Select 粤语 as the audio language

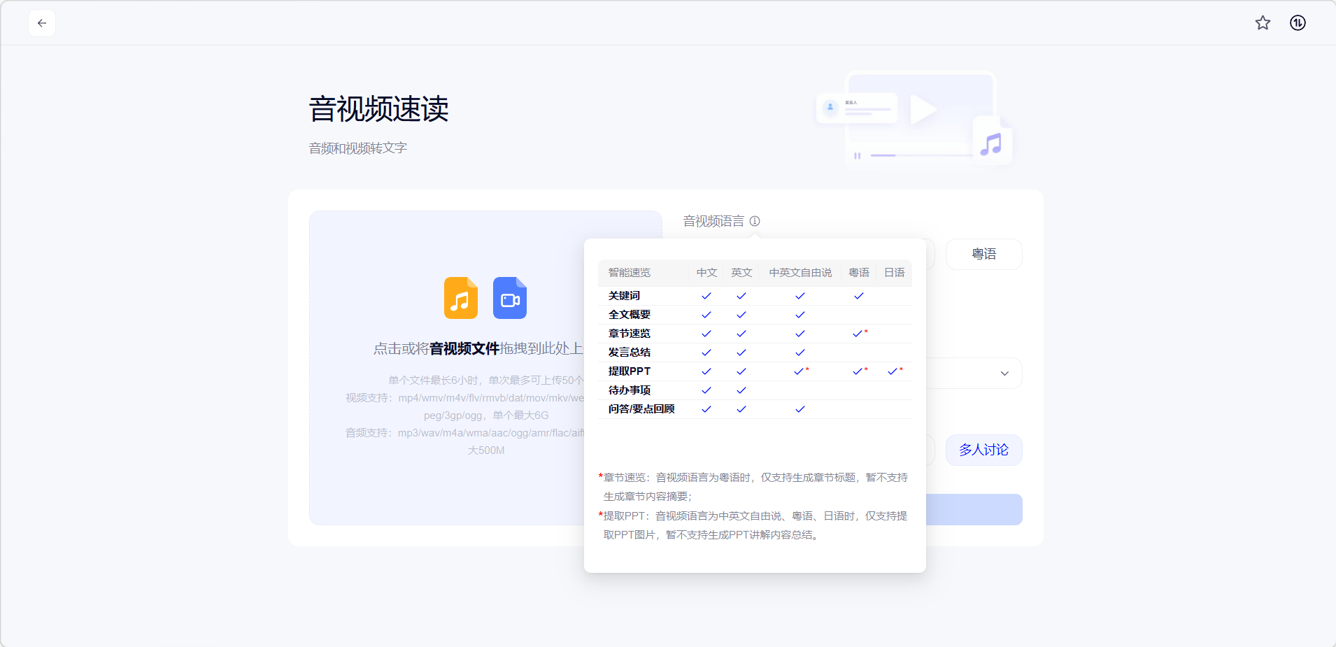(983, 254)
